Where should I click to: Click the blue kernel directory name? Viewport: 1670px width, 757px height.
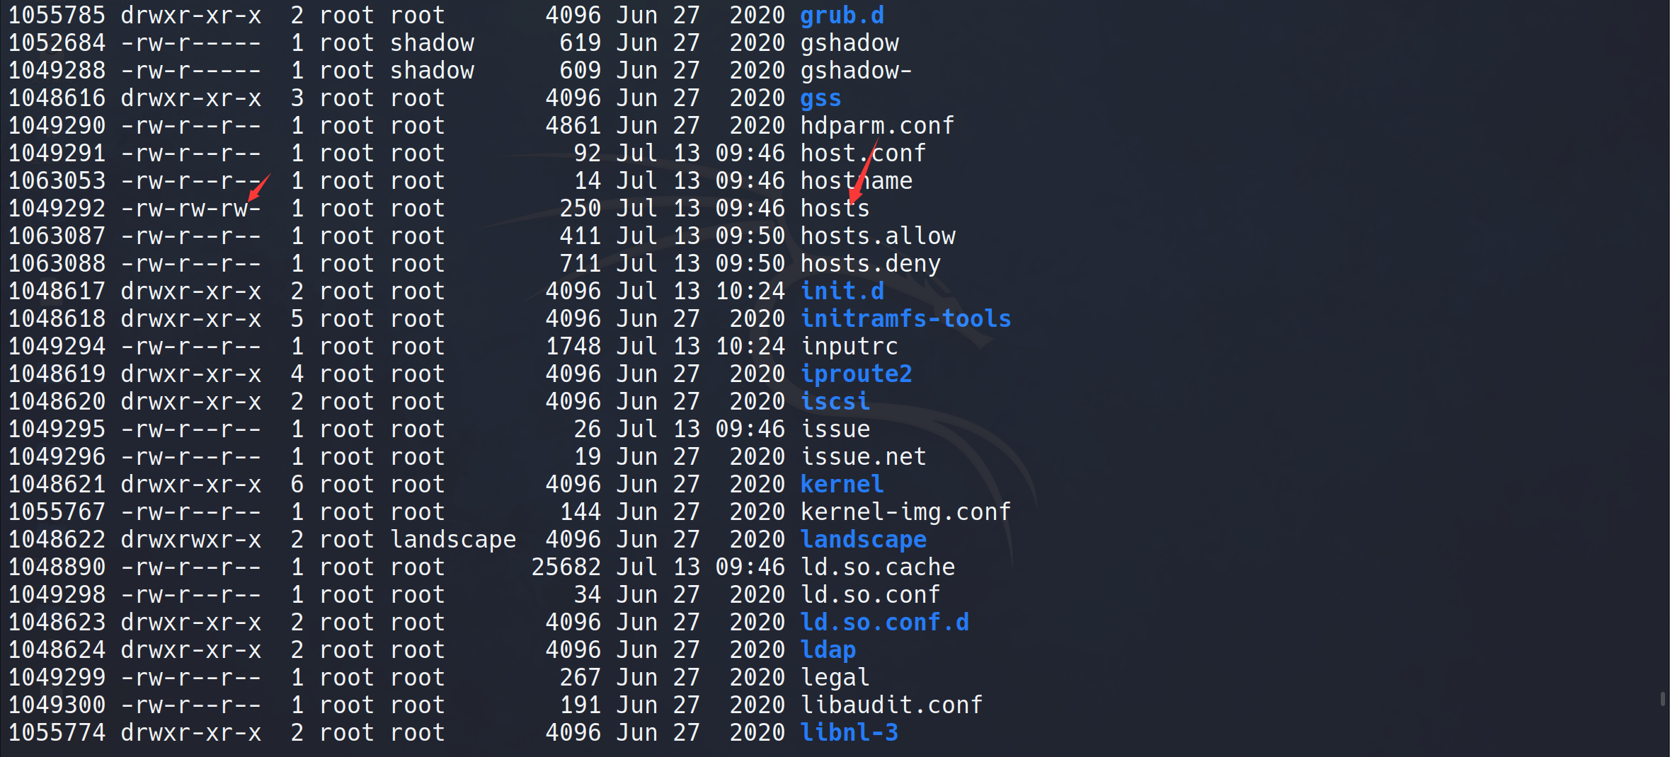click(842, 484)
